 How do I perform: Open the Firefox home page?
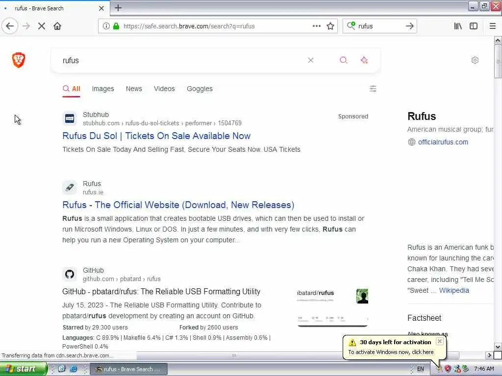coord(57,26)
